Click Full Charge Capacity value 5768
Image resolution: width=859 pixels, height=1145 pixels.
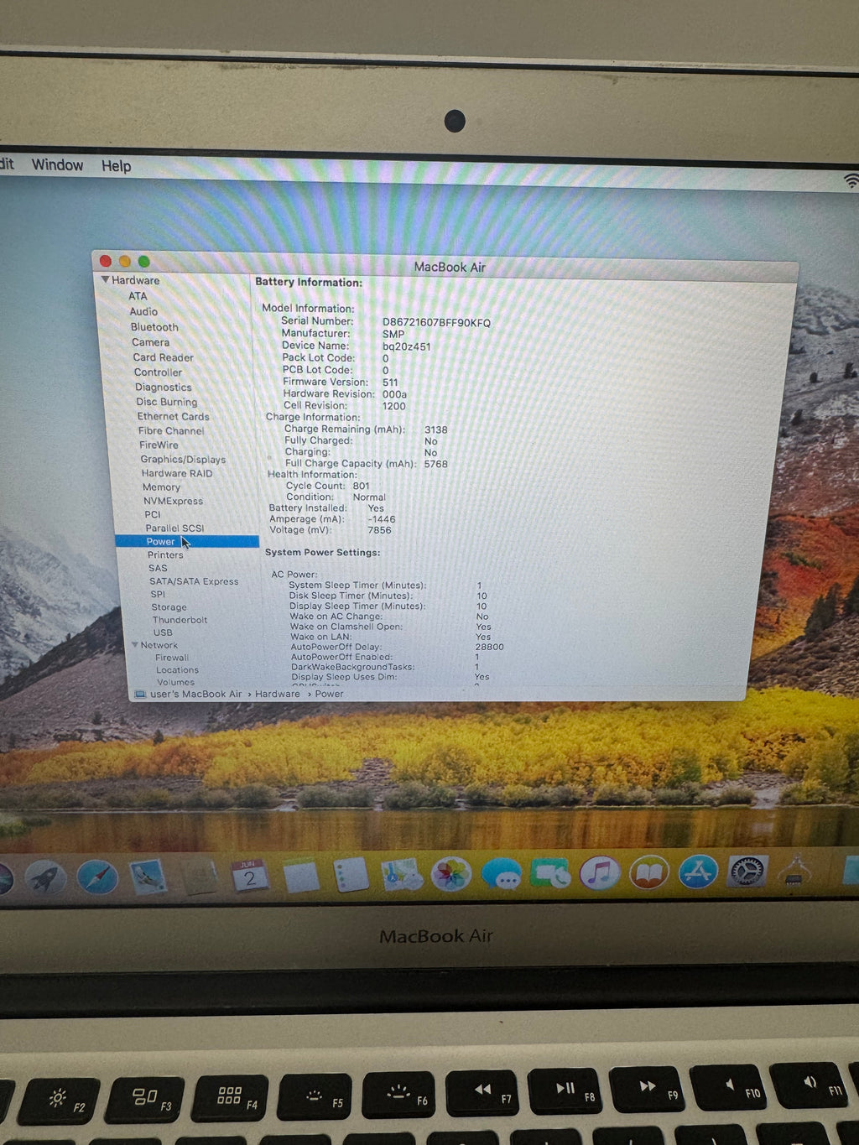[x=435, y=464]
